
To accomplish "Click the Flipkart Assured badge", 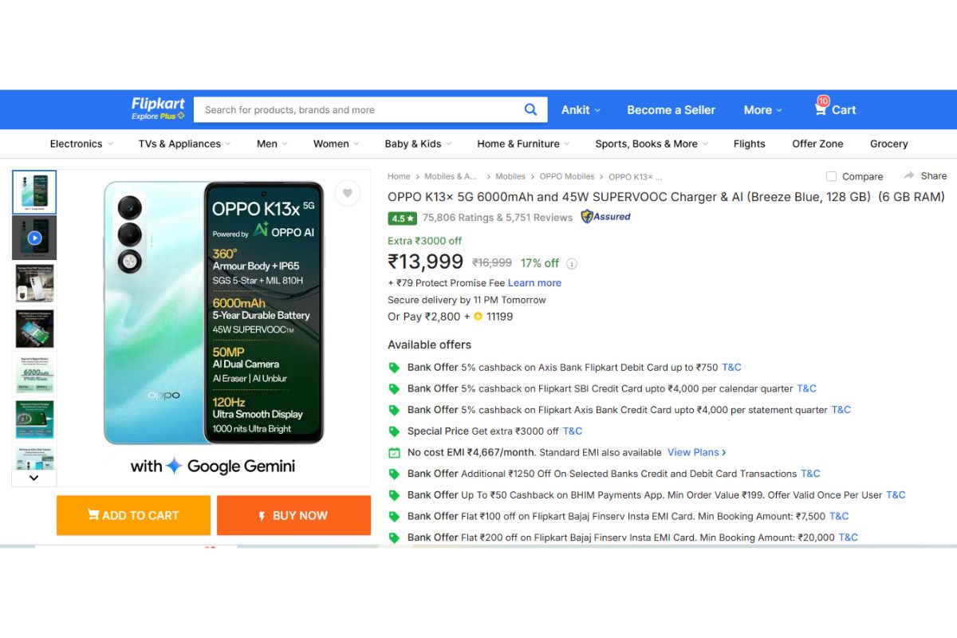I will [605, 216].
